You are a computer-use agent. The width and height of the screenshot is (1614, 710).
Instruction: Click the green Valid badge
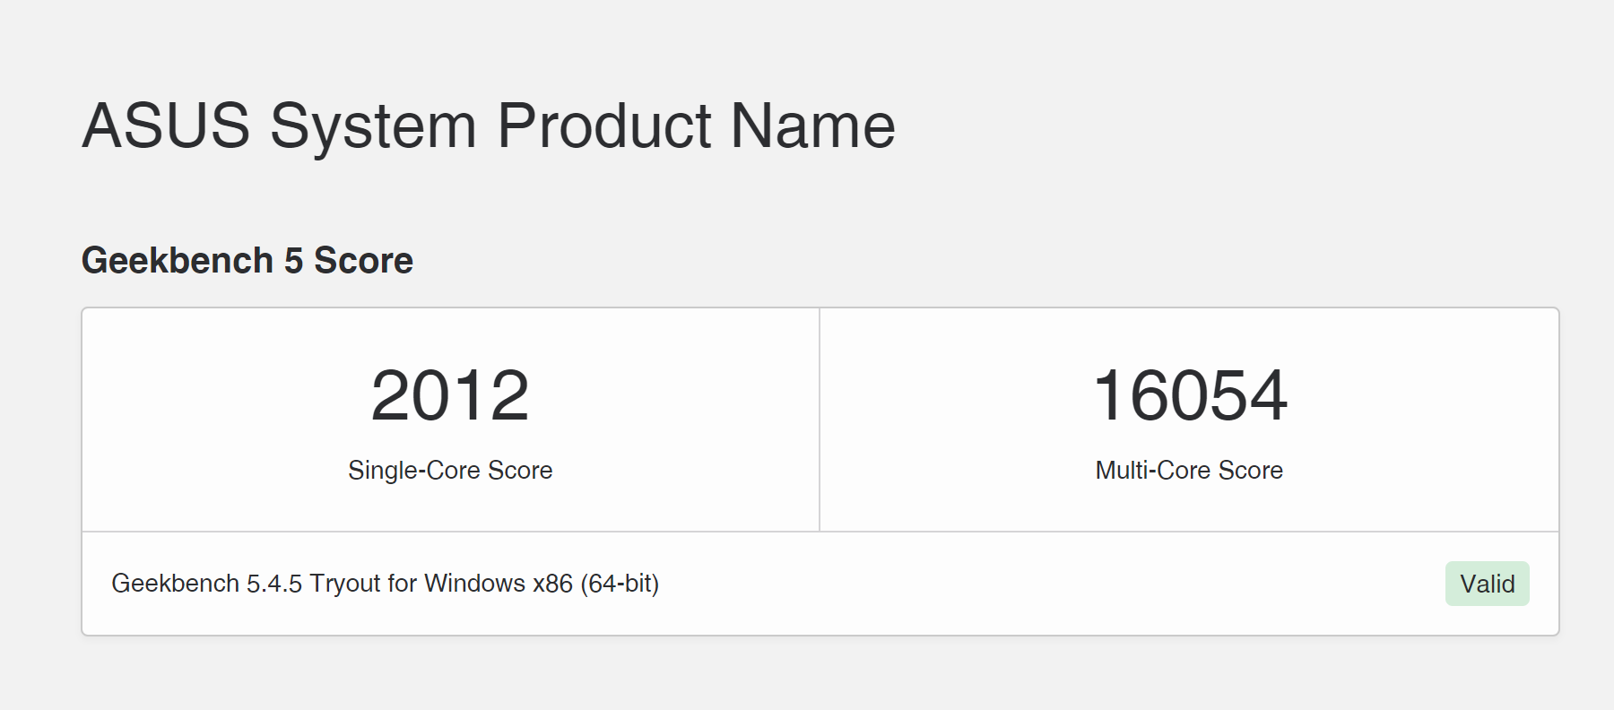coord(1487,584)
